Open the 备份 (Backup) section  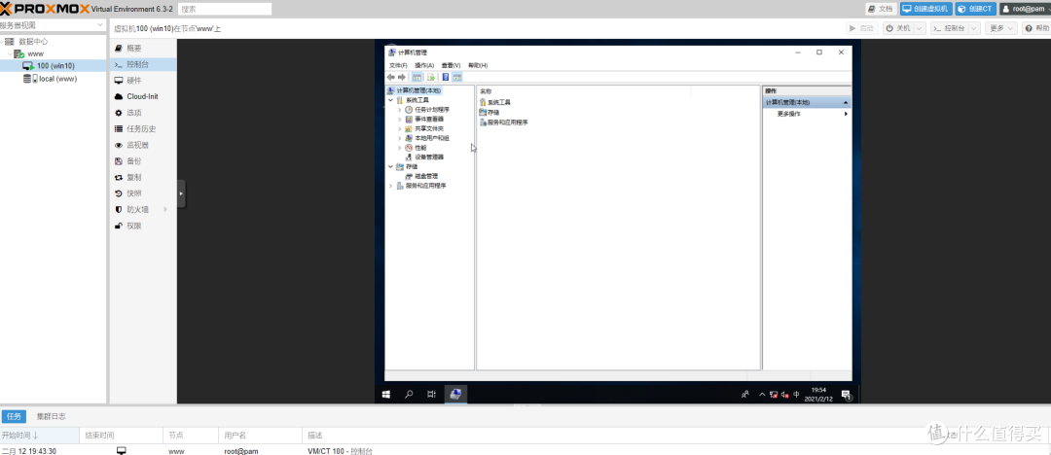134,160
